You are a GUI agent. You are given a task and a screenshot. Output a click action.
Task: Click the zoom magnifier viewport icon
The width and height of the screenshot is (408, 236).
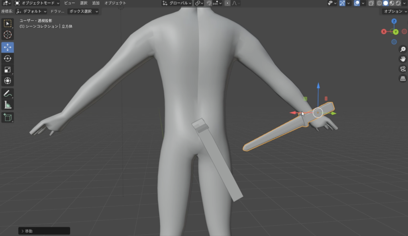(x=403, y=49)
